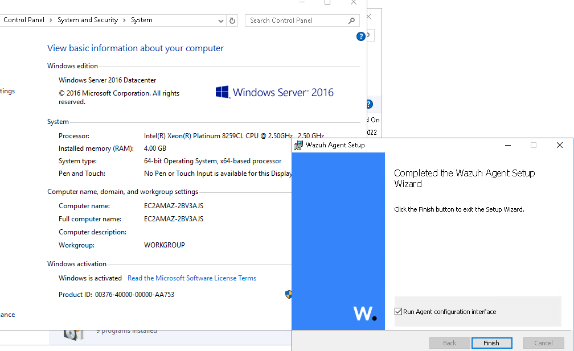Expand the arrow after System and Security

[125, 20]
